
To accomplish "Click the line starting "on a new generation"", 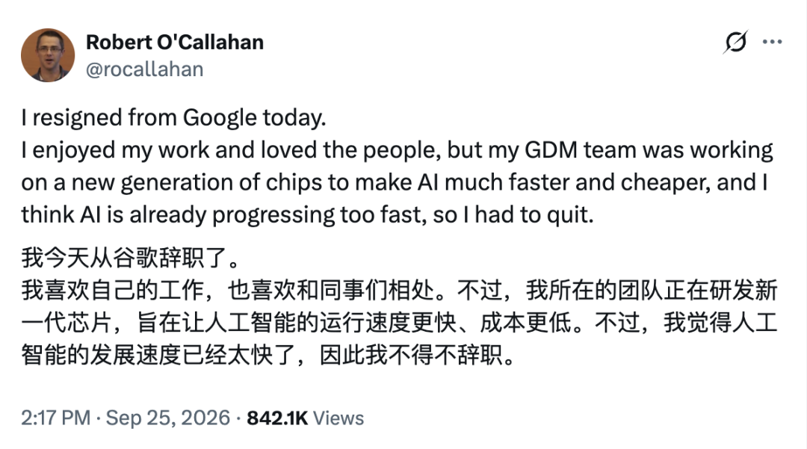I will click(x=395, y=182).
